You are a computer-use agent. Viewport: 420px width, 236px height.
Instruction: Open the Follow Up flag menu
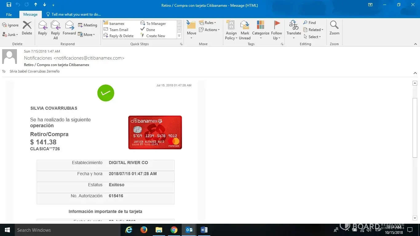(276, 30)
